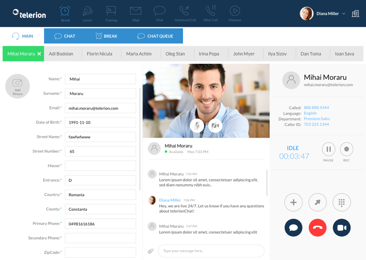This screenshot has height=260, width=366.
Task: Set status to Break in top toolbar
Action: [65, 13]
